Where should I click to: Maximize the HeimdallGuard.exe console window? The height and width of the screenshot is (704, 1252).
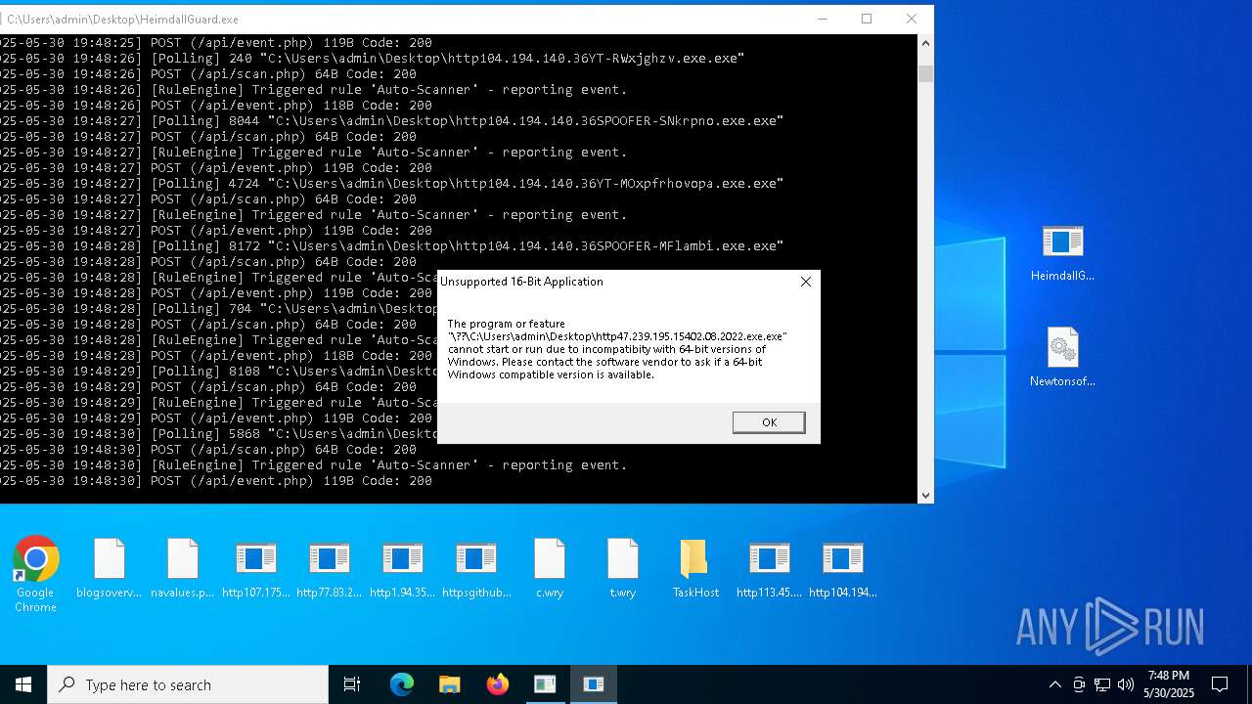point(867,19)
